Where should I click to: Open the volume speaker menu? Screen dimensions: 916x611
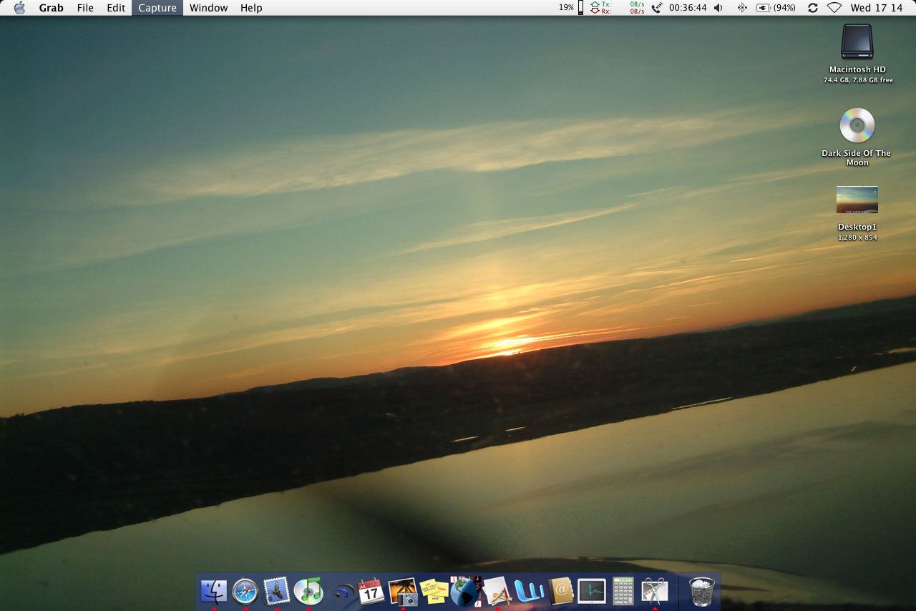pyautogui.click(x=718, y=8)
